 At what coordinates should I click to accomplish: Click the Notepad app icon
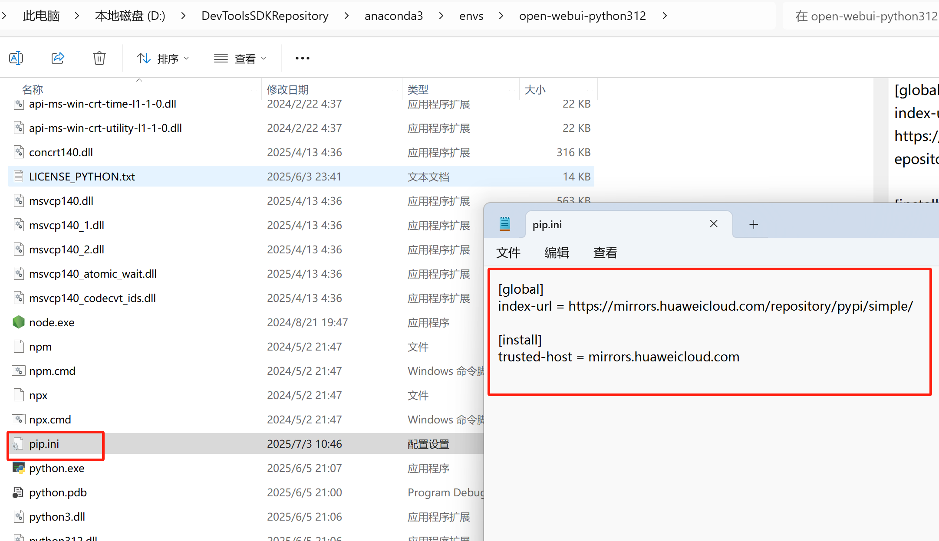pyautogui.click(x=504, y=224)
